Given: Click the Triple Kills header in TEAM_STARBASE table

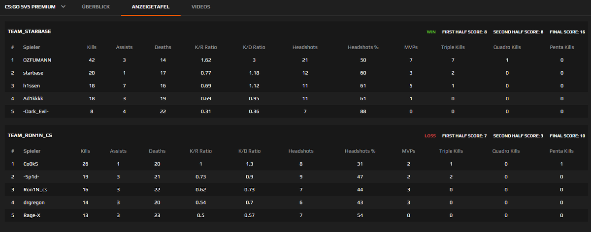Looking at the screenshot, I should (453, 47).
